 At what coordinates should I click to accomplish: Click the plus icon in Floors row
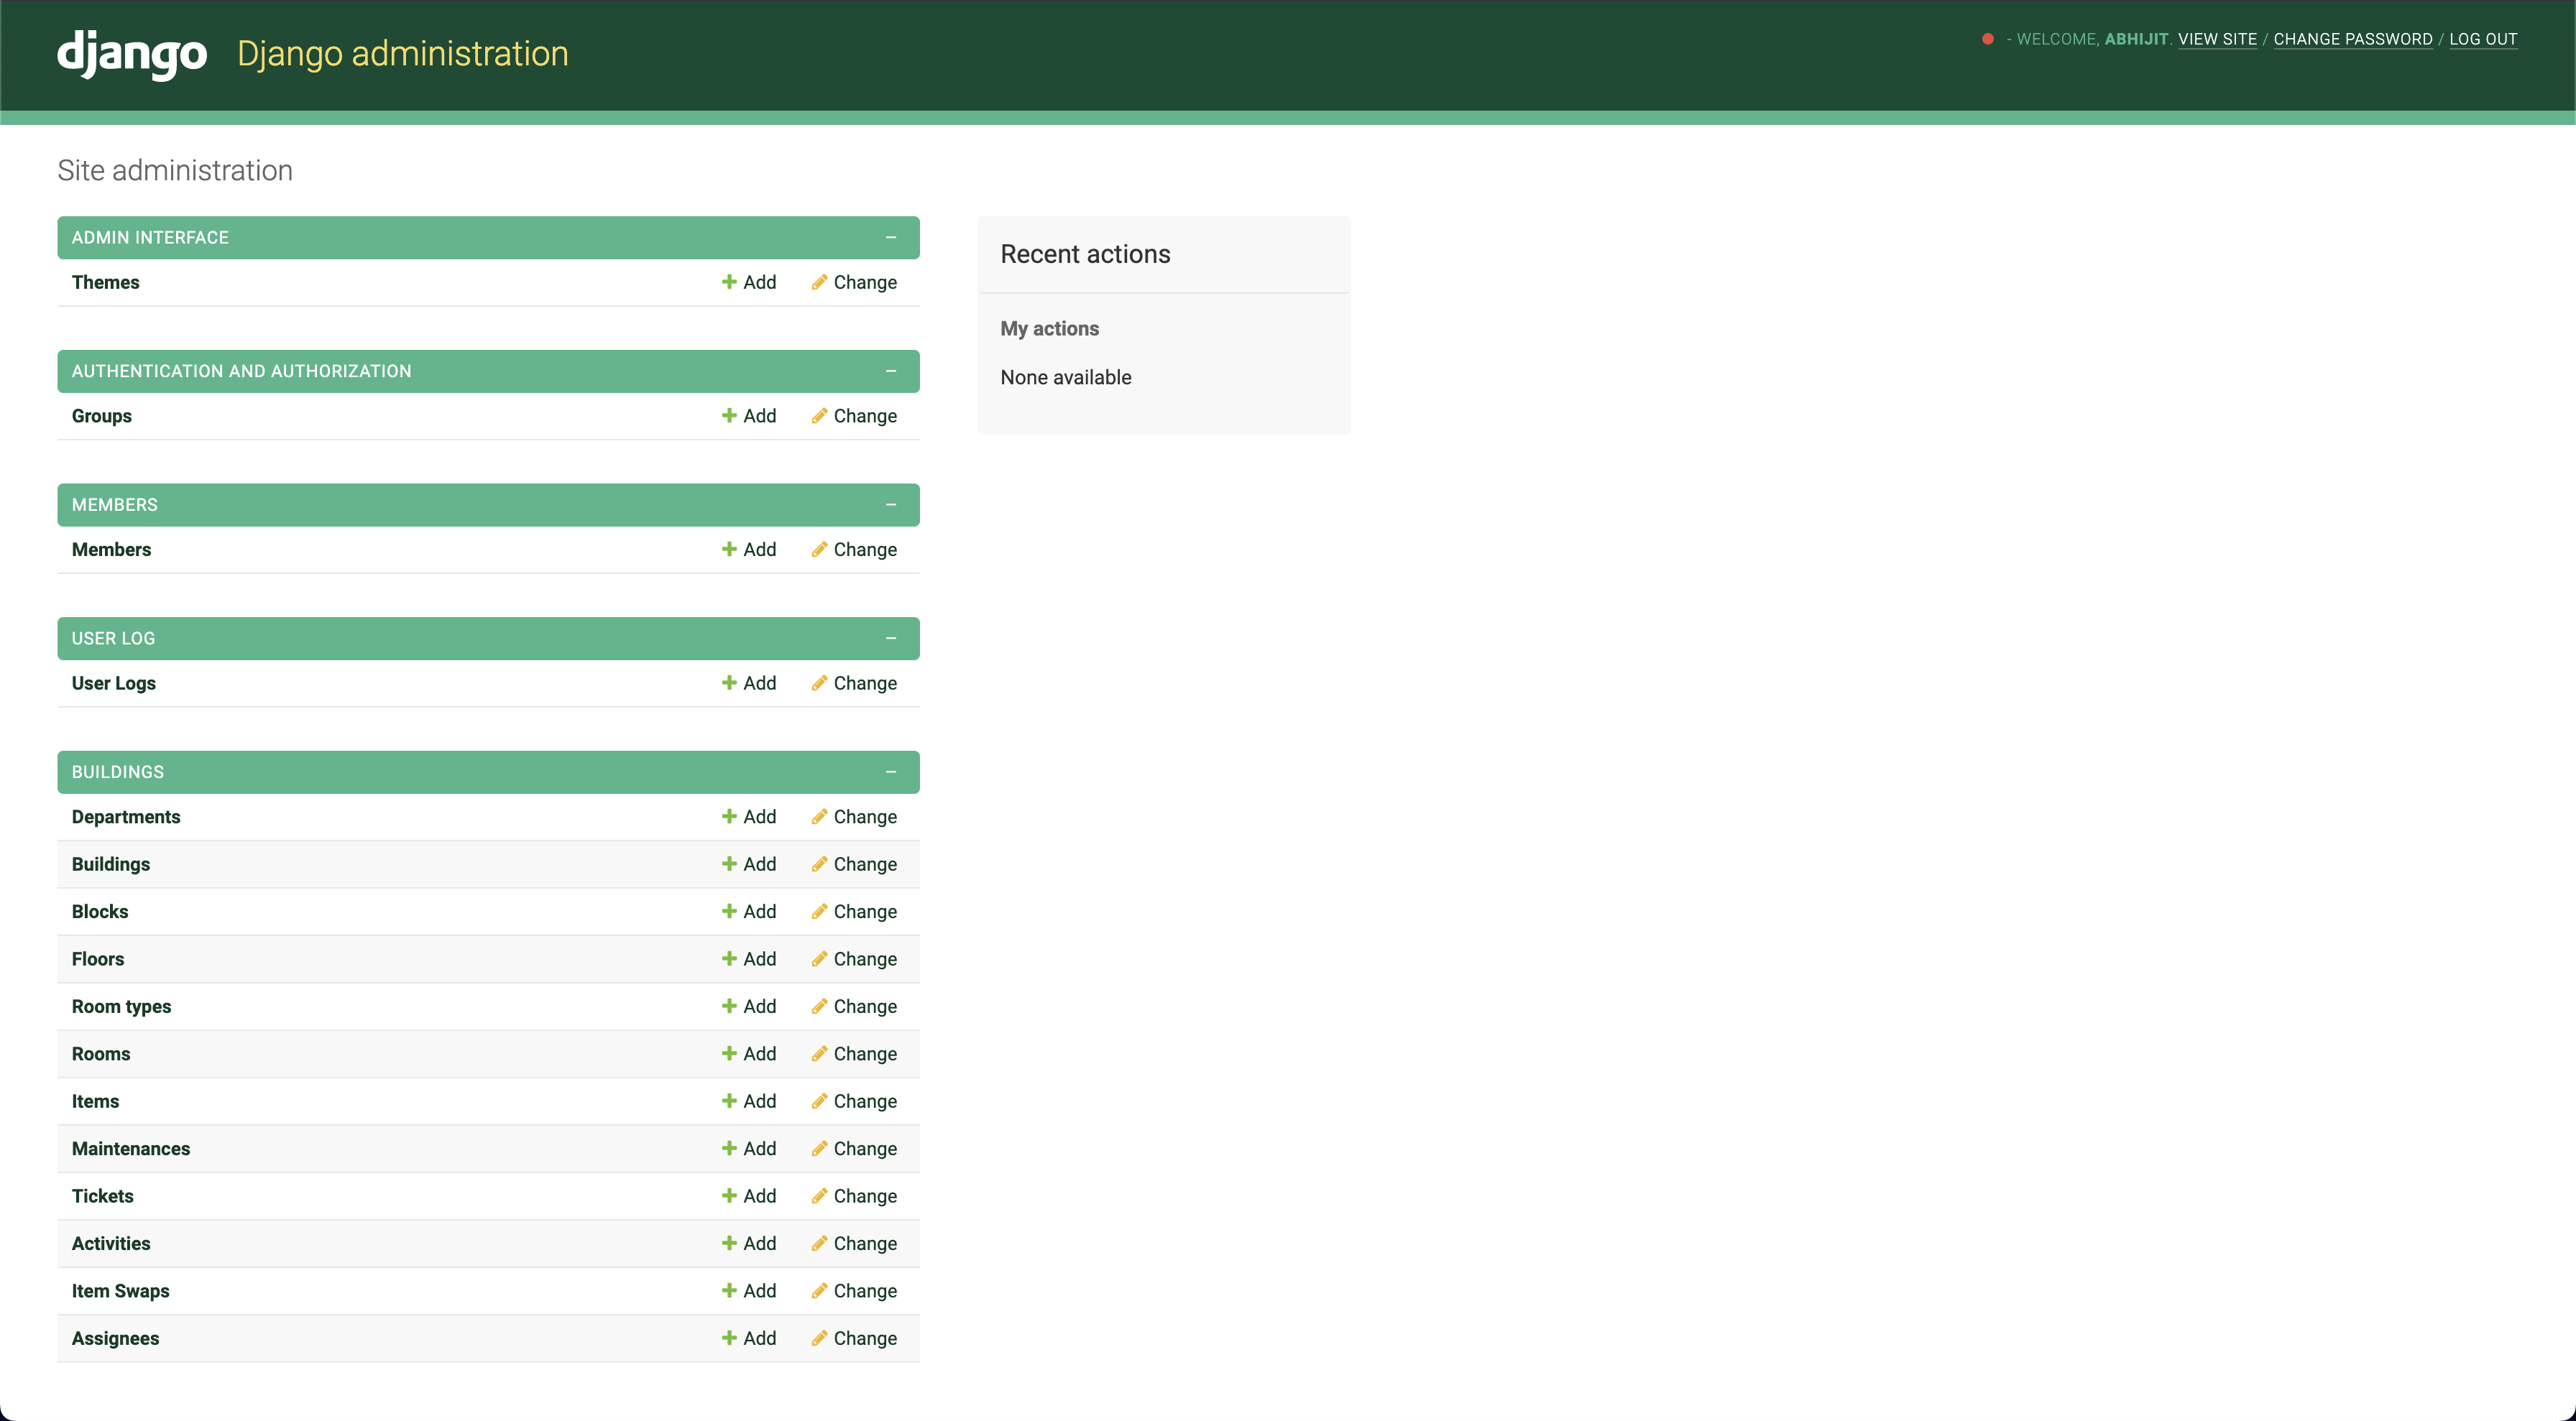point(729,958)
